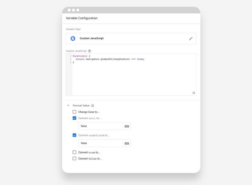Open help icon beside Custom JavaScript label

click(89, 51)
